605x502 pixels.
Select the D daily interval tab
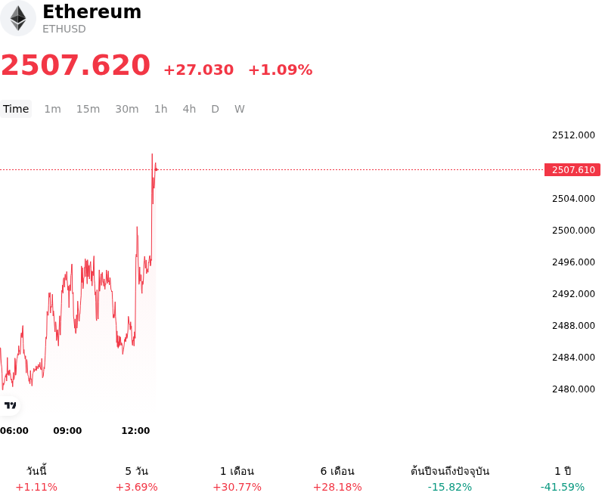click(216, 109)
